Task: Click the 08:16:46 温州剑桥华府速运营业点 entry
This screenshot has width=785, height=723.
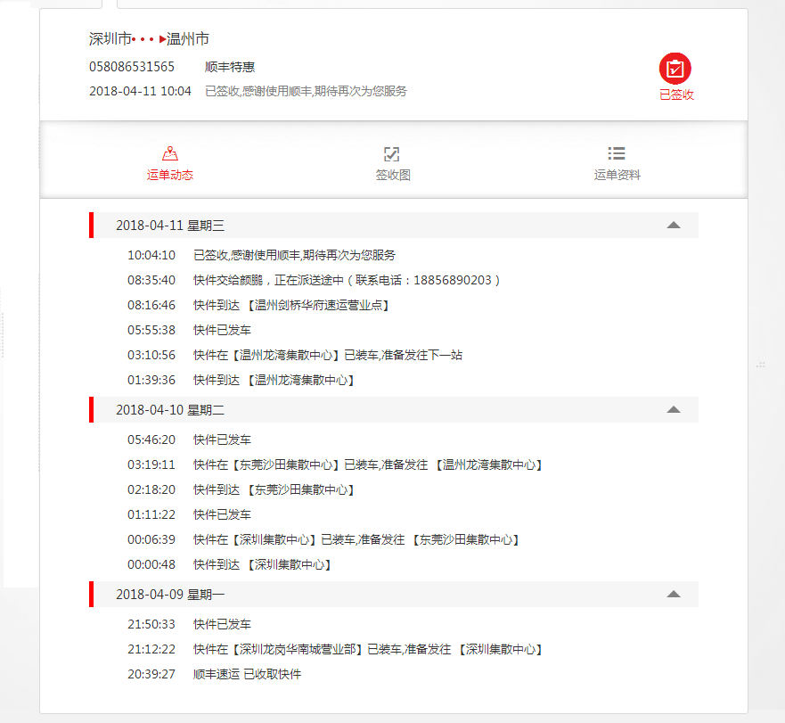Action: 258,305
